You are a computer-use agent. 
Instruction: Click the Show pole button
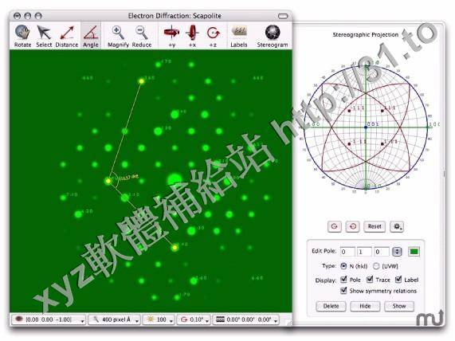pyautogui.click(x=399, y=306)
